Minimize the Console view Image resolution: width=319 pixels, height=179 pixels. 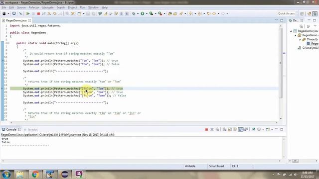pyautogui.click(x=276, y=129)
